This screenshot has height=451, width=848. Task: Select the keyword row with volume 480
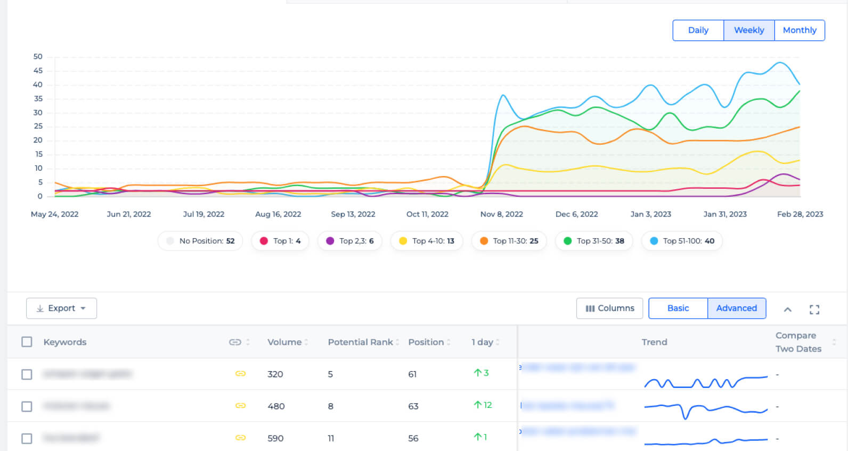tap(27, 406)
